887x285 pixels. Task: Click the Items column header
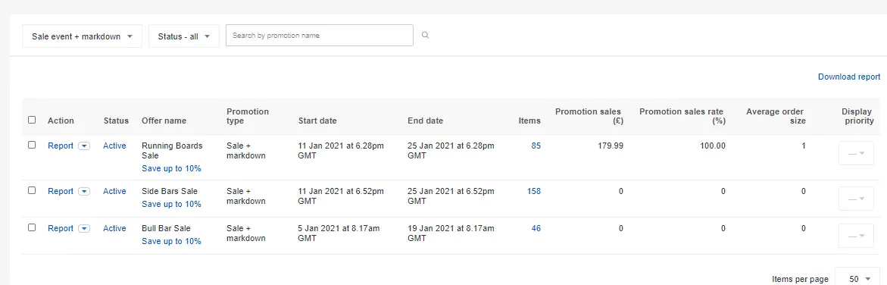[x=529, y=121]
